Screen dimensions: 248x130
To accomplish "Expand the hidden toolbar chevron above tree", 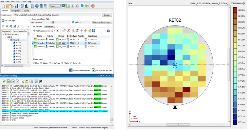I will (28, 26).
